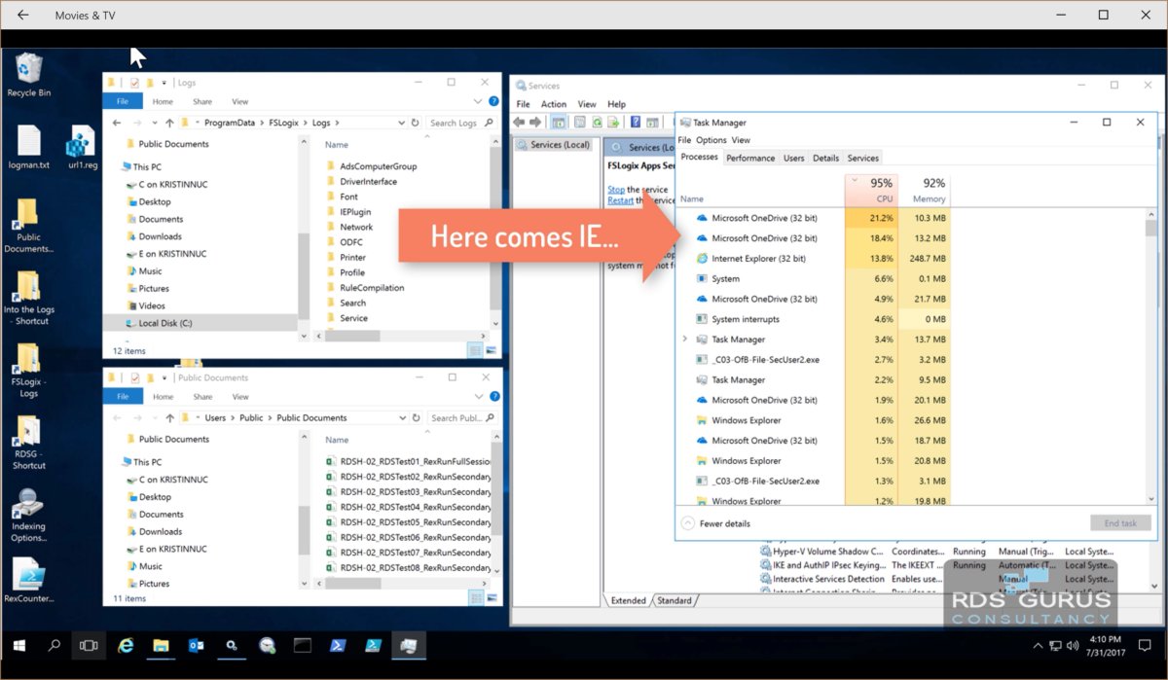Image resolution: width=1168 pixels, height=680 pixels.
Task: Click Help icon in Services toolbar
Action: pos(636,123)
